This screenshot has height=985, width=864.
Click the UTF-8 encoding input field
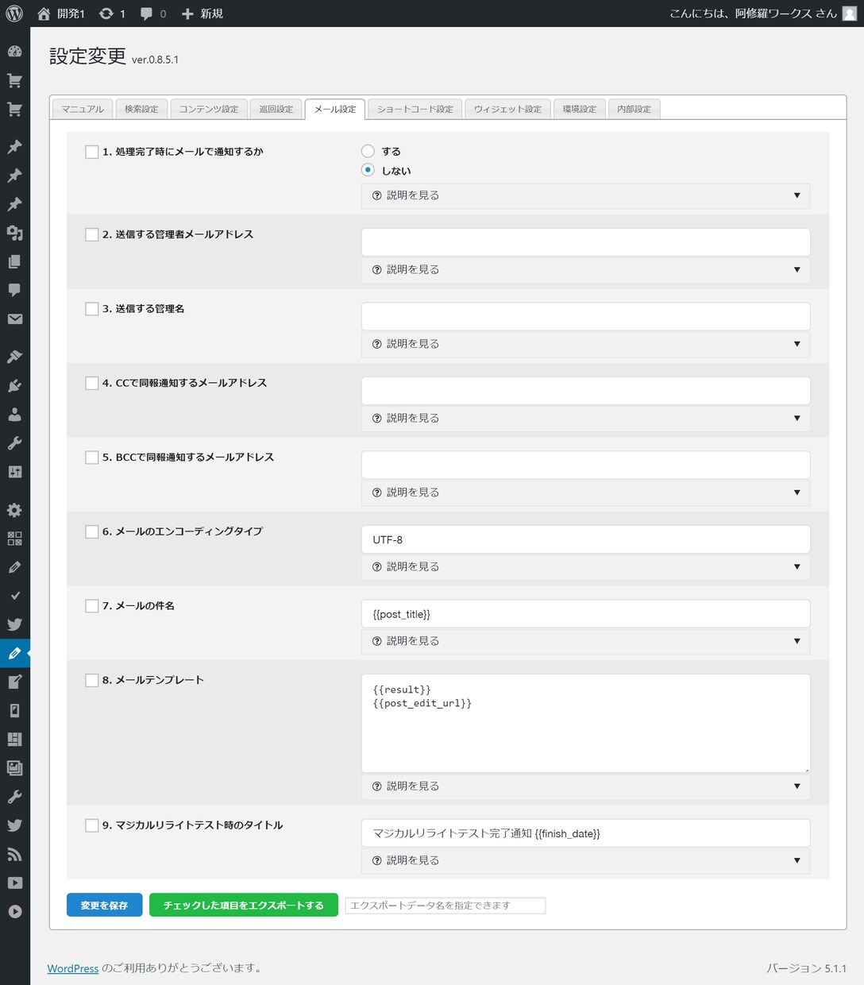(x=585, y=539)
